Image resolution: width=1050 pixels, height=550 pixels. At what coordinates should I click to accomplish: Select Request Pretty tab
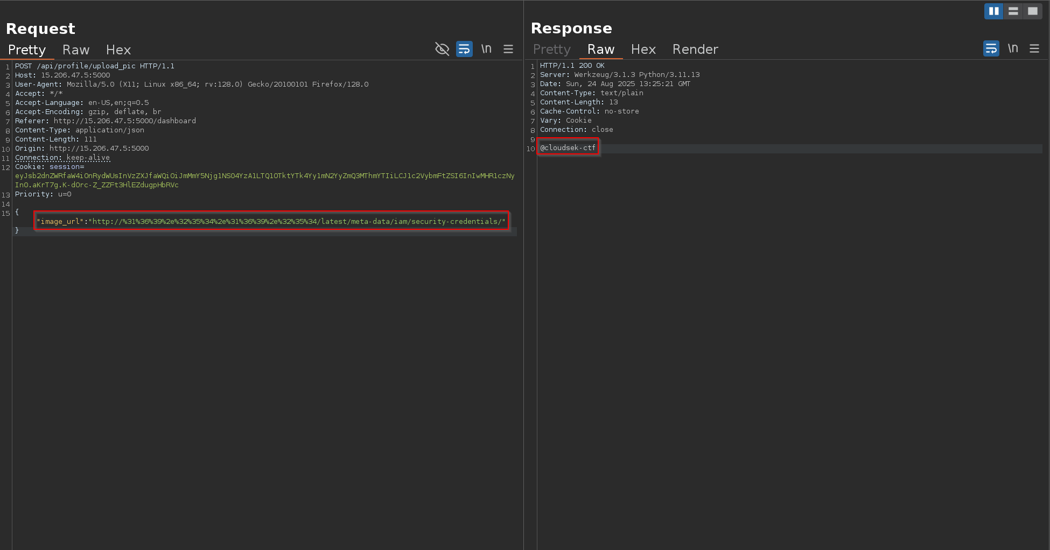[27, 50]
